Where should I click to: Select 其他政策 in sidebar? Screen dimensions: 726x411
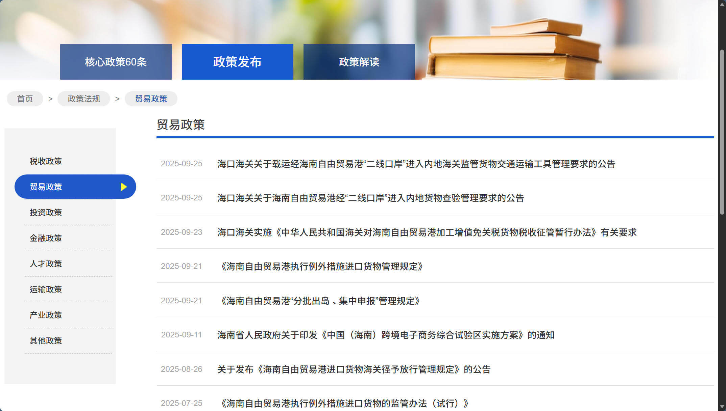point(46,341)
